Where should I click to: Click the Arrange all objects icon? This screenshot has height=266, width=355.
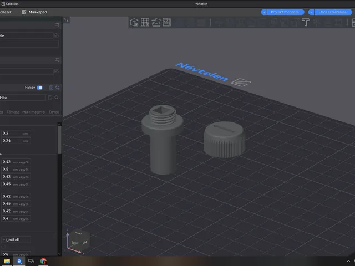pyautogui.click(x=167, y=22)
